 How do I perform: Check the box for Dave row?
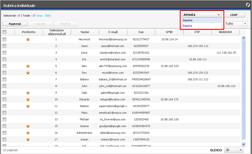point(5,53)
